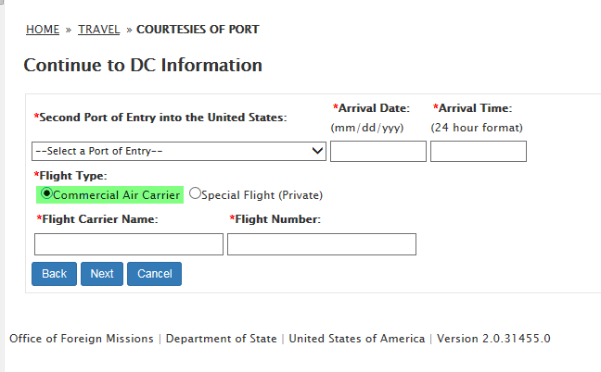
Task: Click the Arrival Date label text
Action: (x=374, y=108)
